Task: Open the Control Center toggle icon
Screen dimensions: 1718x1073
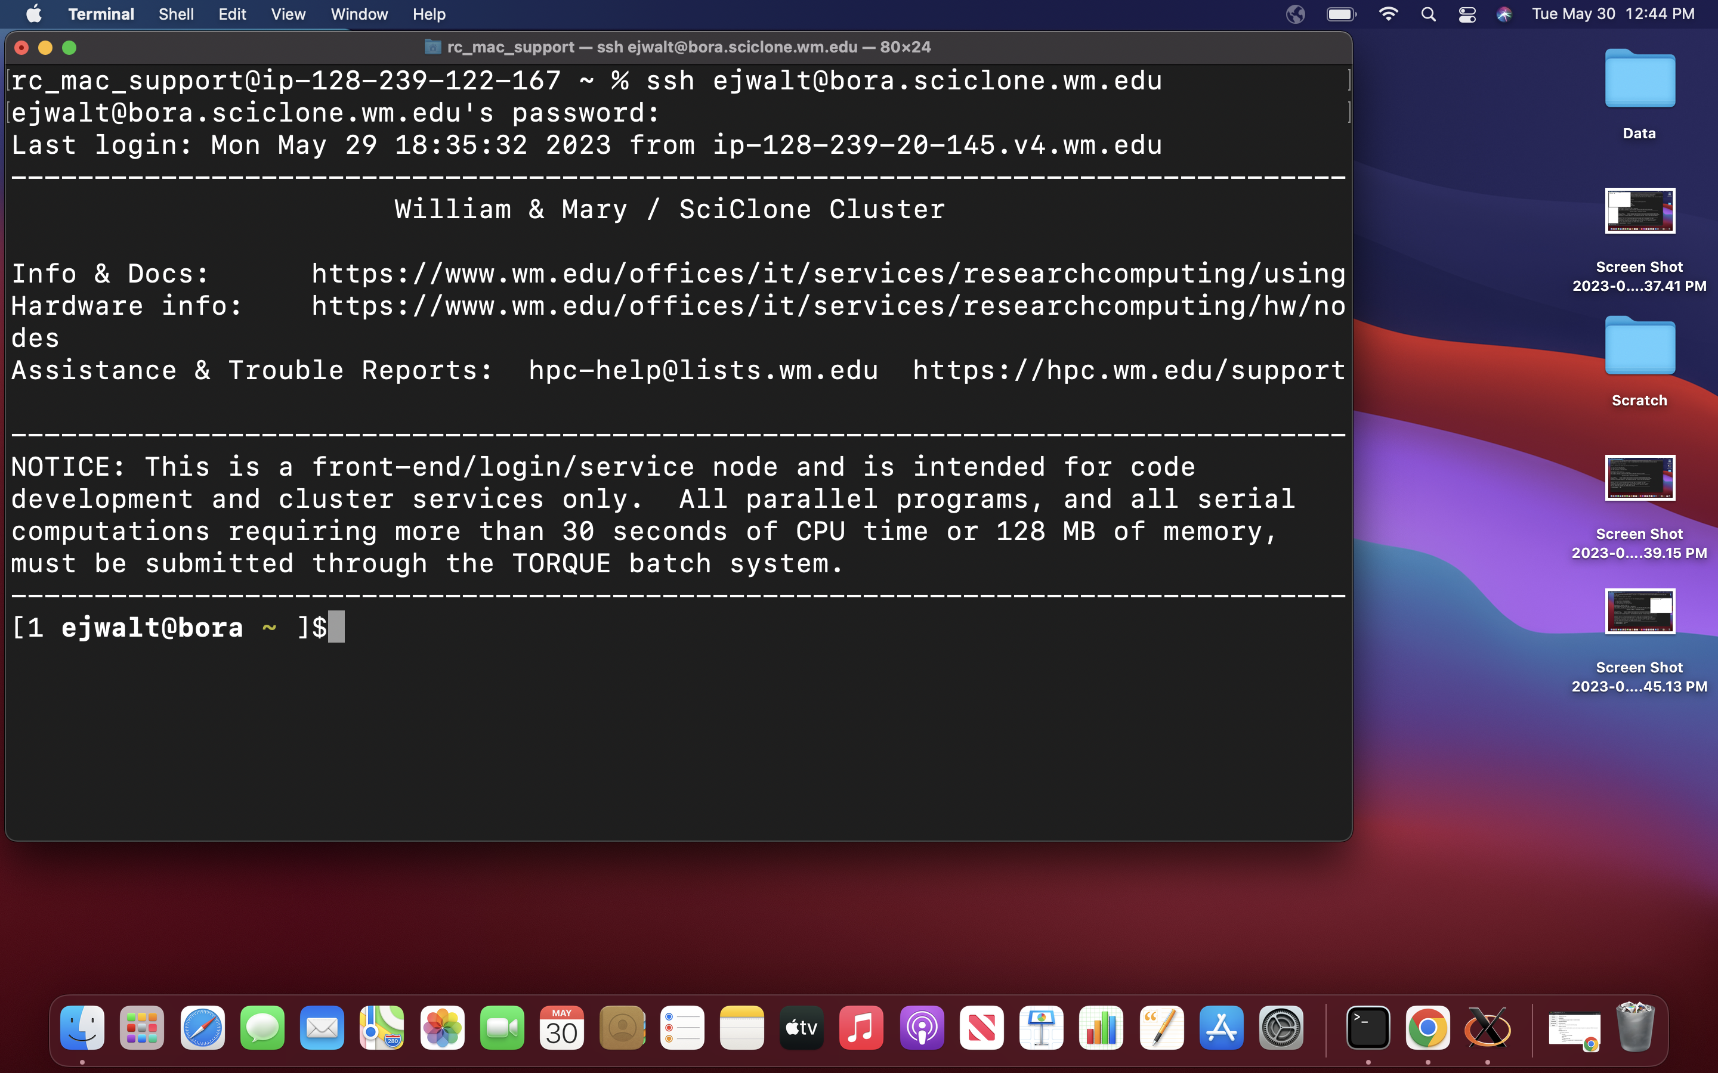Action: 1467,14
